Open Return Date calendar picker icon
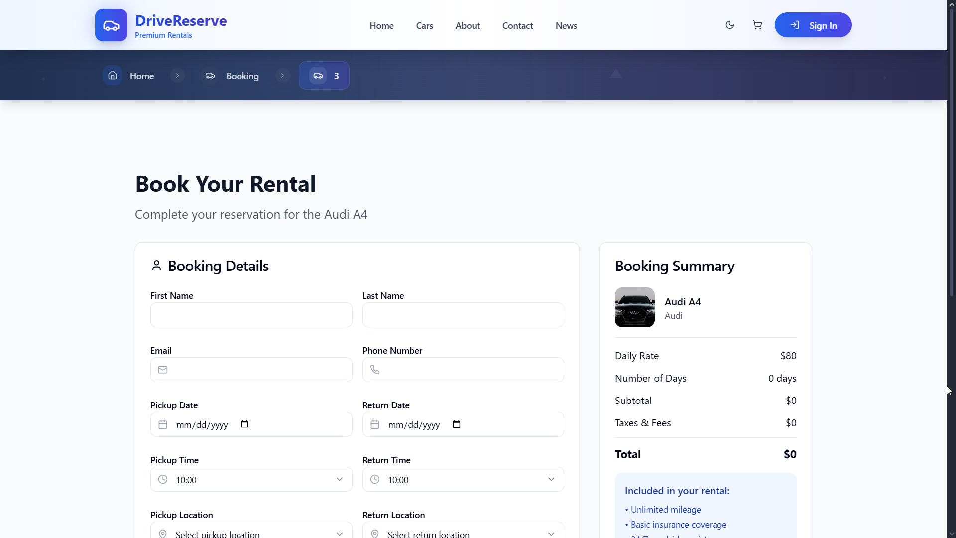 (457, 424)
